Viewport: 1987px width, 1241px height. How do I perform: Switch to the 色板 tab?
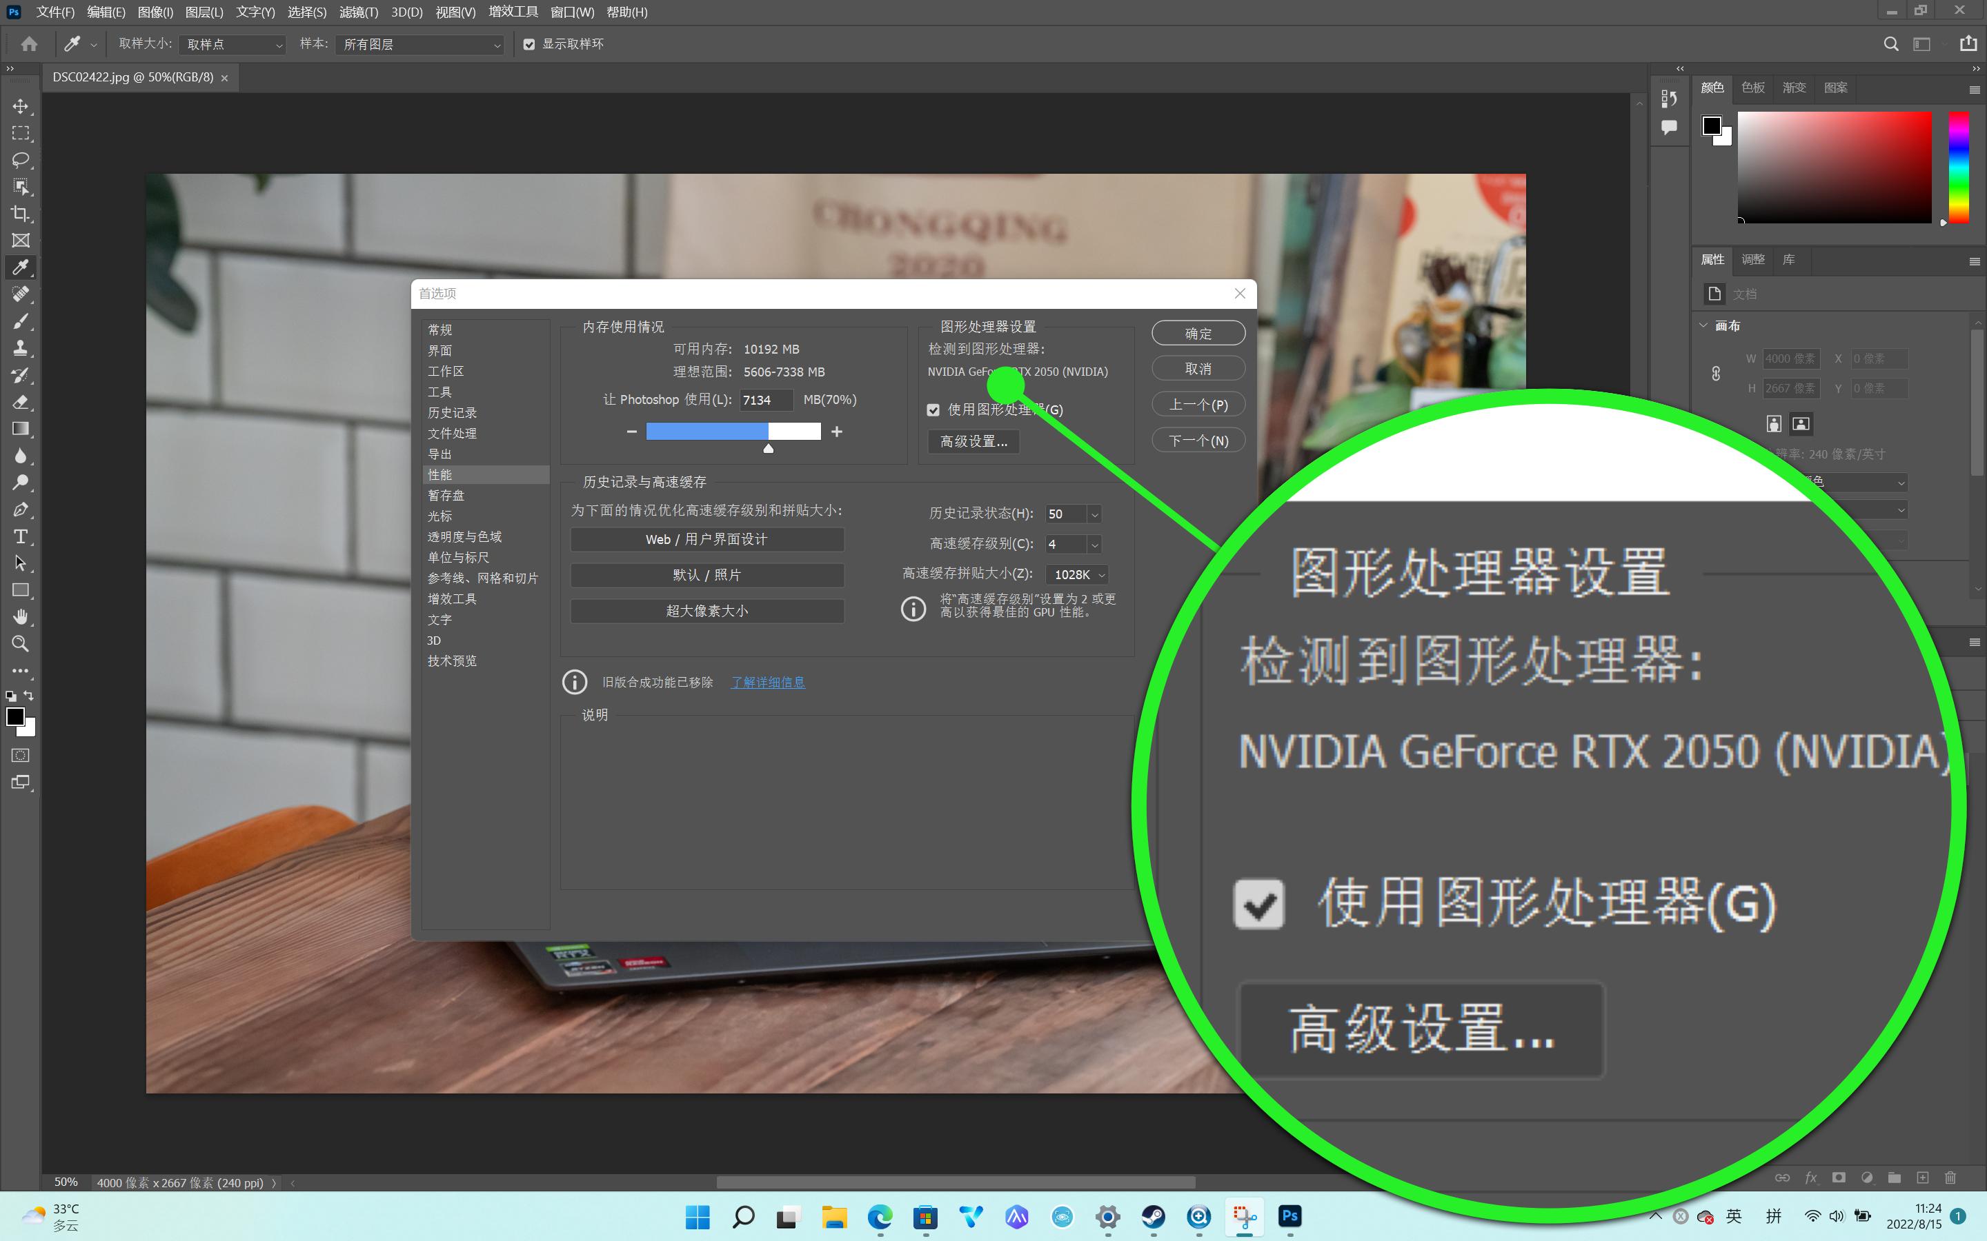tap(1752, 88)
